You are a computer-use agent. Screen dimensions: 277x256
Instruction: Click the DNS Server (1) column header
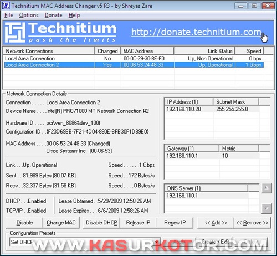coord(206,188)
